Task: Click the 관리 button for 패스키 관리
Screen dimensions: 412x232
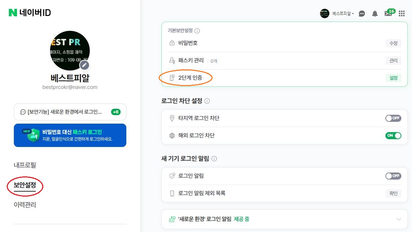Action: [393, 61]
